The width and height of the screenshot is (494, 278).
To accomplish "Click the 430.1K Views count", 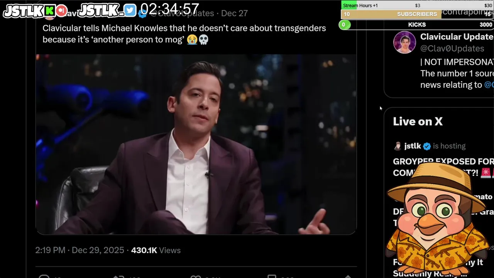I will click(156, 250).
